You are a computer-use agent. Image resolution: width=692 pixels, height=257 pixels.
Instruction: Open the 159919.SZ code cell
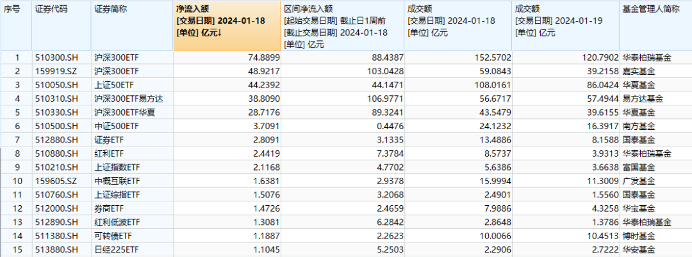coord(56,71)
